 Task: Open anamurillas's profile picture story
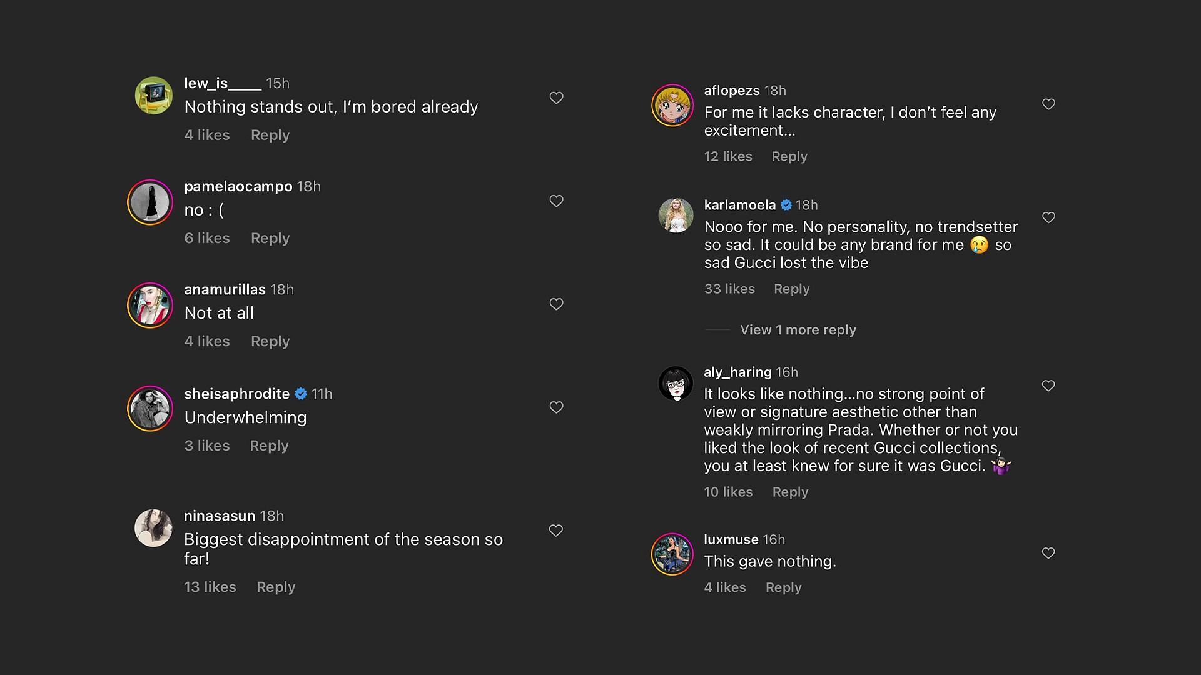pyautogui.click(x=150, y=305)
